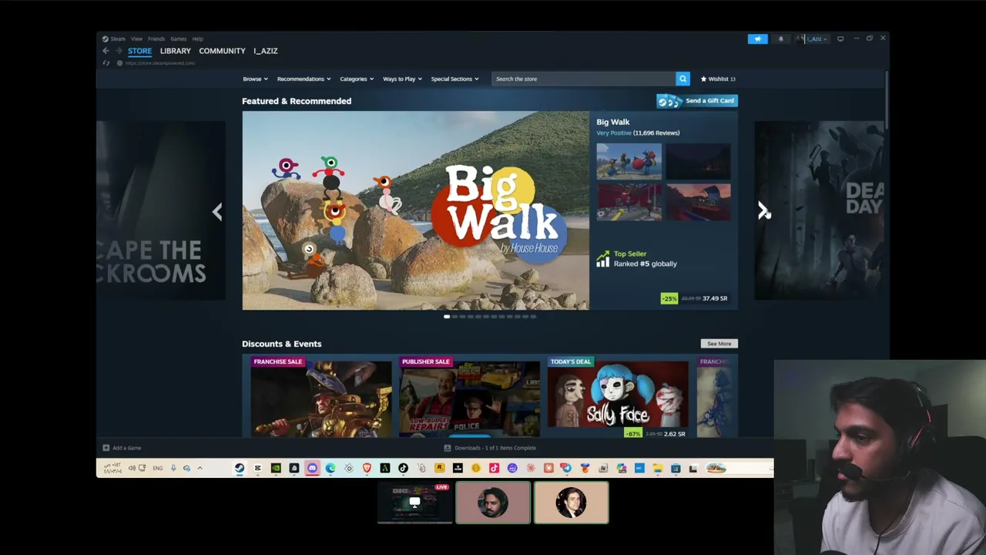Switch taskbar input language ENG
Image resolution: width=986 pixels, height=555 pixels.
click(x=157, y=468)
